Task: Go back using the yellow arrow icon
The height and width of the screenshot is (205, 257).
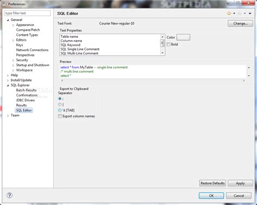Action: 229,14
